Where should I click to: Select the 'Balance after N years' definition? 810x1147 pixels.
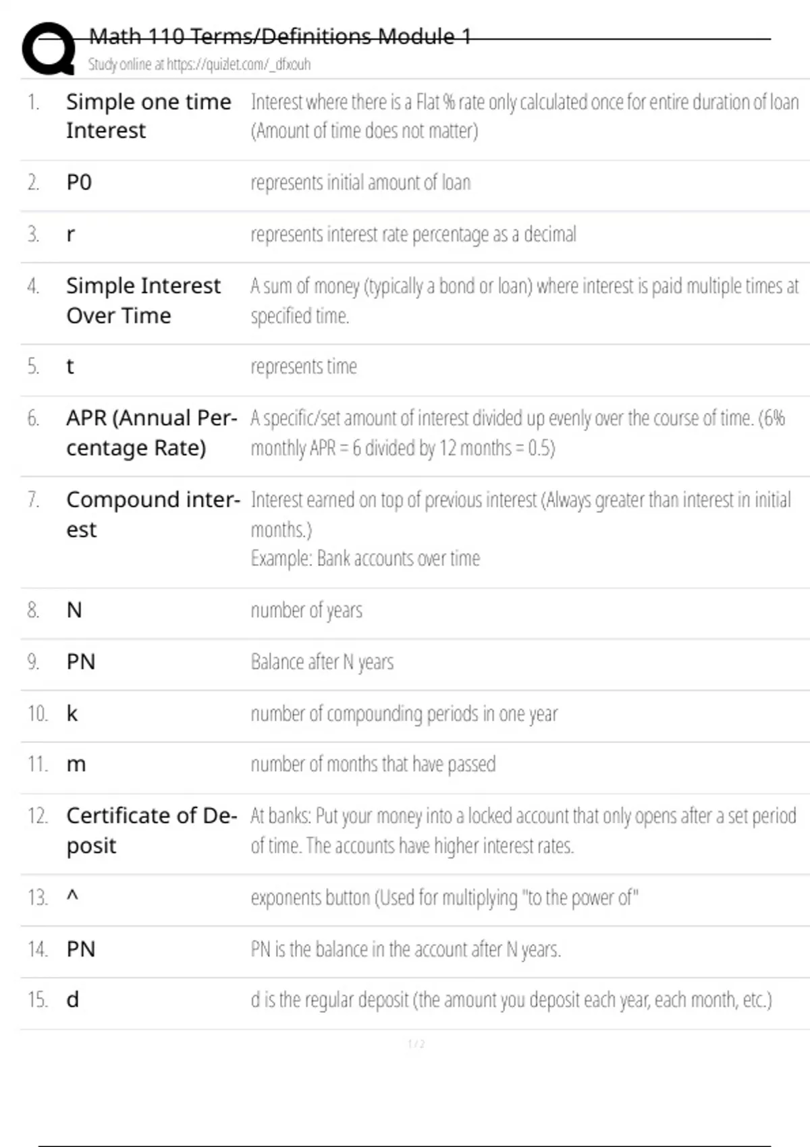[x=322, y=662]
